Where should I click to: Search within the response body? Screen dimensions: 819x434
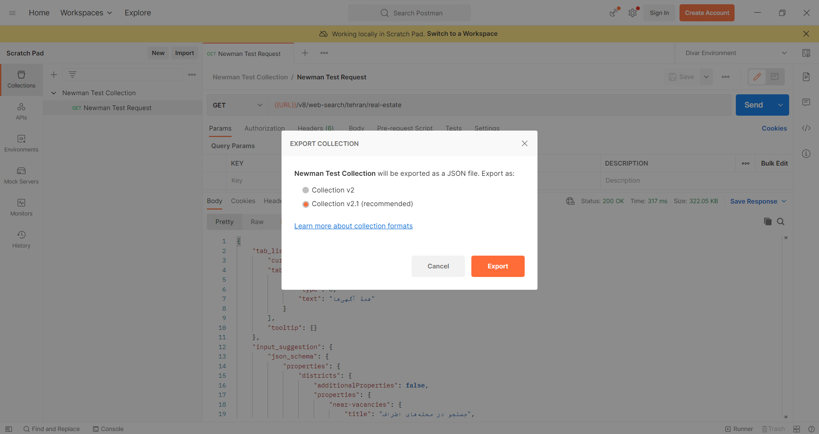[x=781, y=221]
